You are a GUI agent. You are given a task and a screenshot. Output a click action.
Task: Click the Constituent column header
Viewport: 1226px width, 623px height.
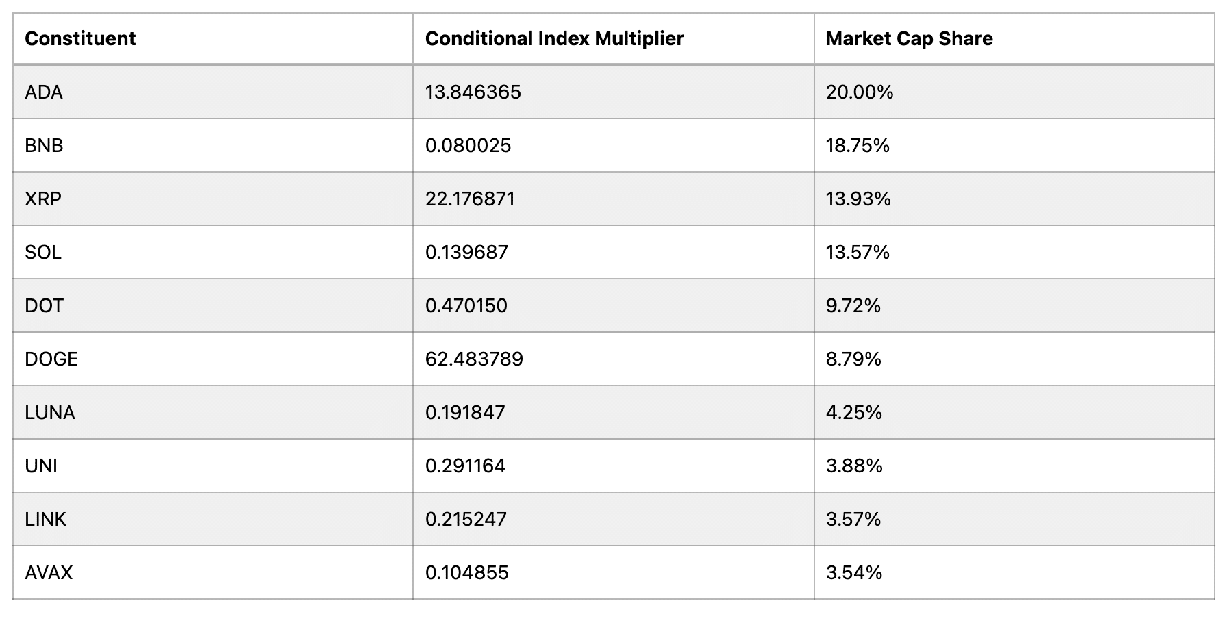[x=80, y=38]
